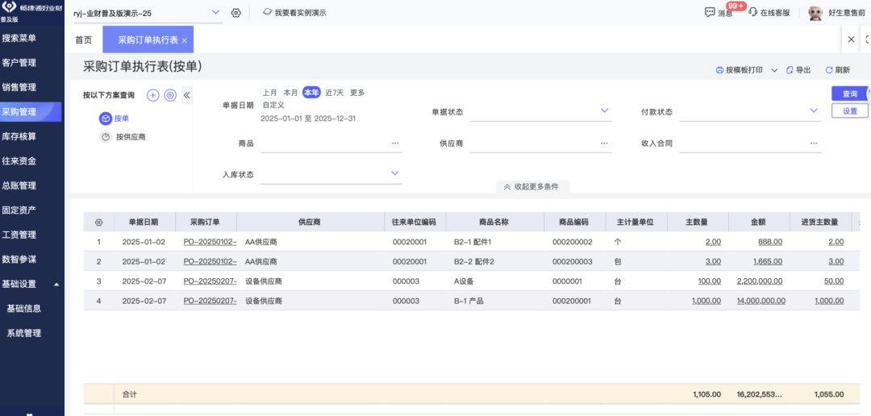Select the 近7天 date range

point(335,93)
